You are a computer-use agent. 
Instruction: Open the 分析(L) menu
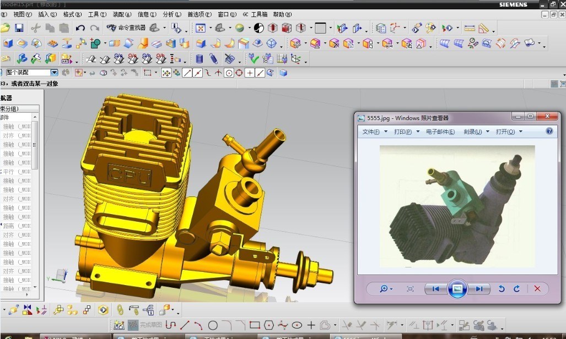pyautogui.click(x=172, y=14)
